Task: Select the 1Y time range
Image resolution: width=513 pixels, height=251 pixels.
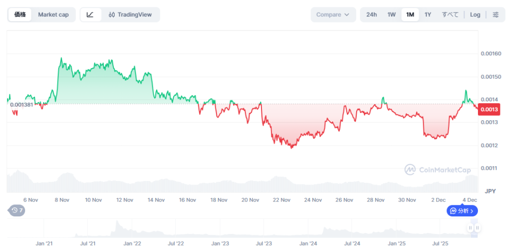Action: (x=428, y=15)
